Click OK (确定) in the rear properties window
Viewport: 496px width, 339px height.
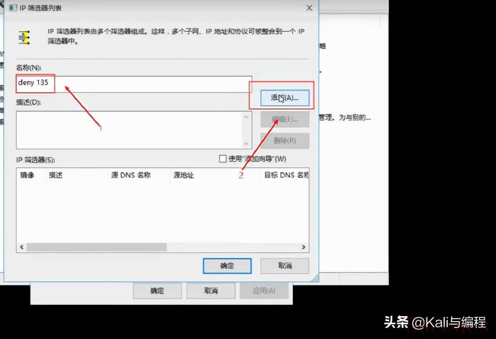157,291
